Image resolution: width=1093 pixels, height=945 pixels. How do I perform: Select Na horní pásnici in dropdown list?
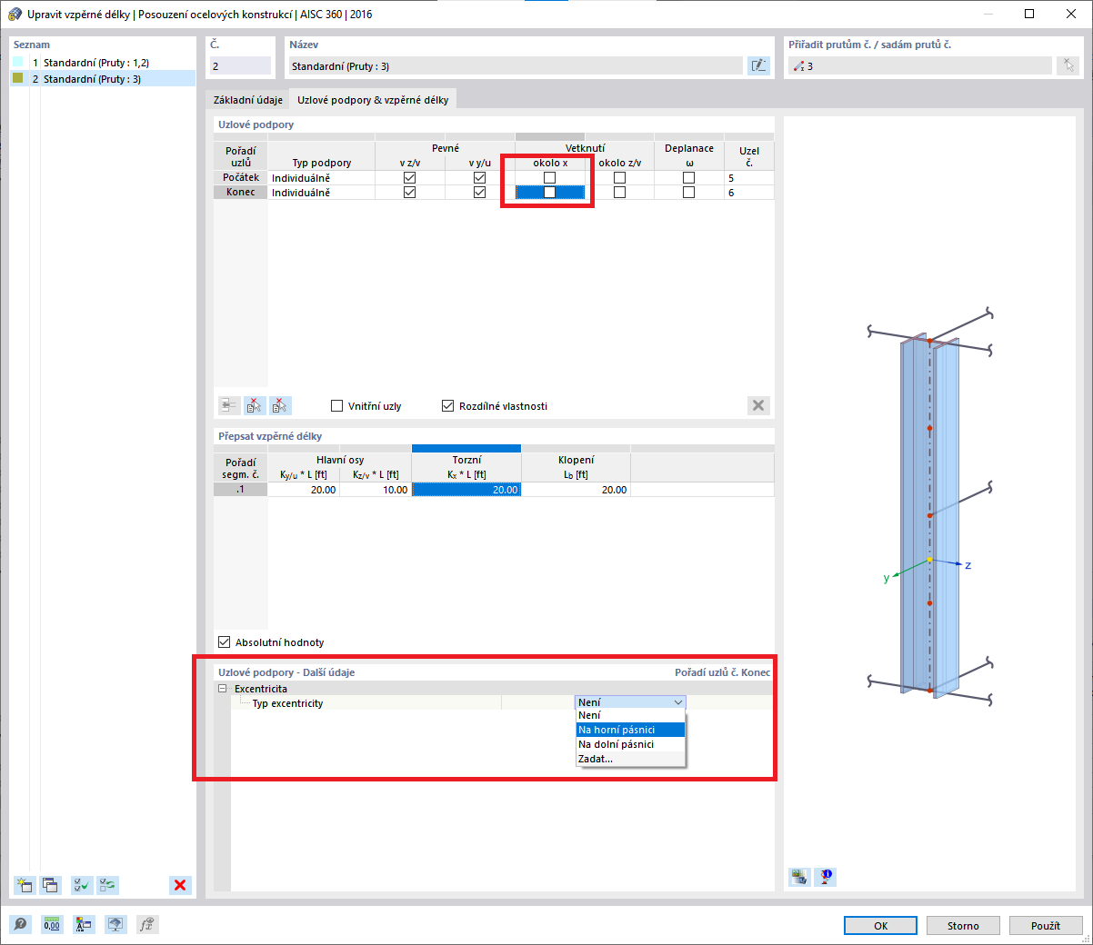point(630,730)
